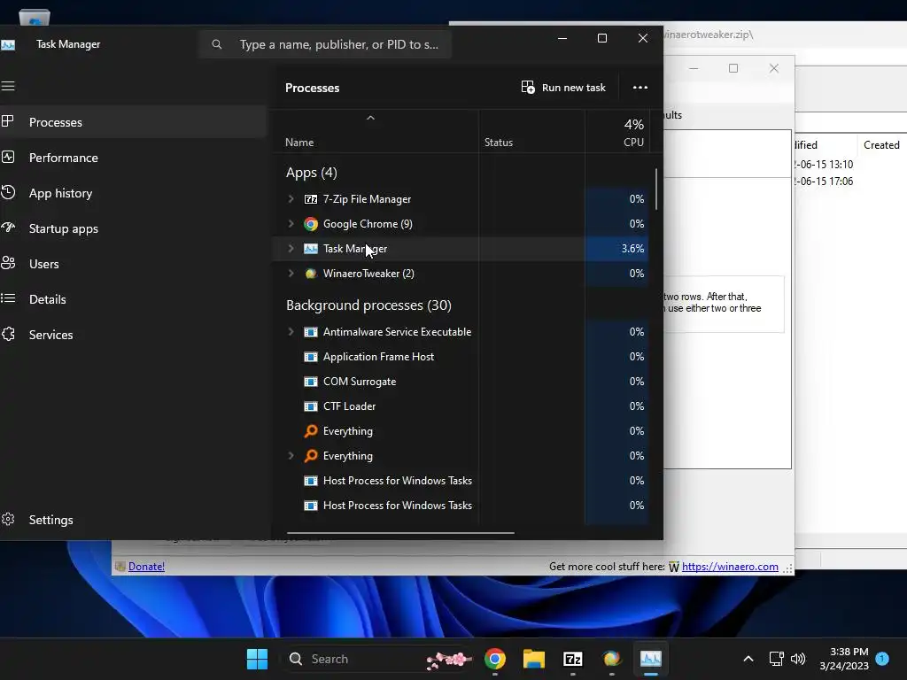Click the COM Surrogate process icon
The image size is (907, 680).
click(x=311, y=382)
